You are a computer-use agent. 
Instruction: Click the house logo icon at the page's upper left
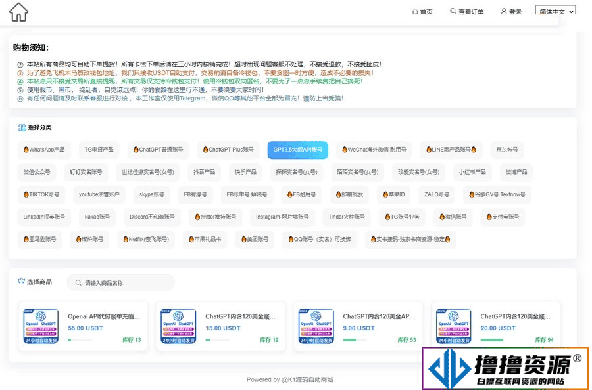point(18,12)
